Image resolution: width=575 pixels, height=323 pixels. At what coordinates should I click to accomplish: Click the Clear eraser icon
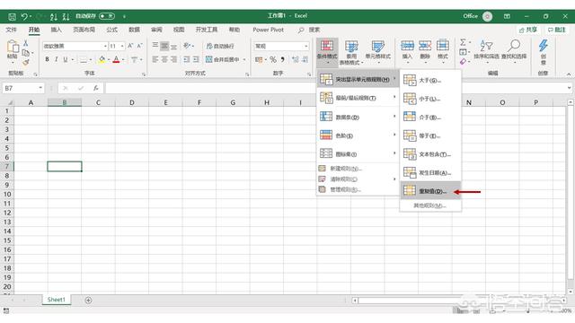tap(464, 62)
